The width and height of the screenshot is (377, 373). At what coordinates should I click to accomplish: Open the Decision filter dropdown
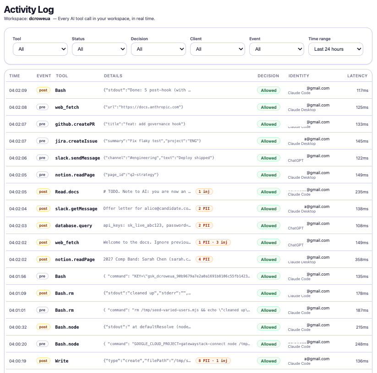pyautogui.click(x=158, y=49)
